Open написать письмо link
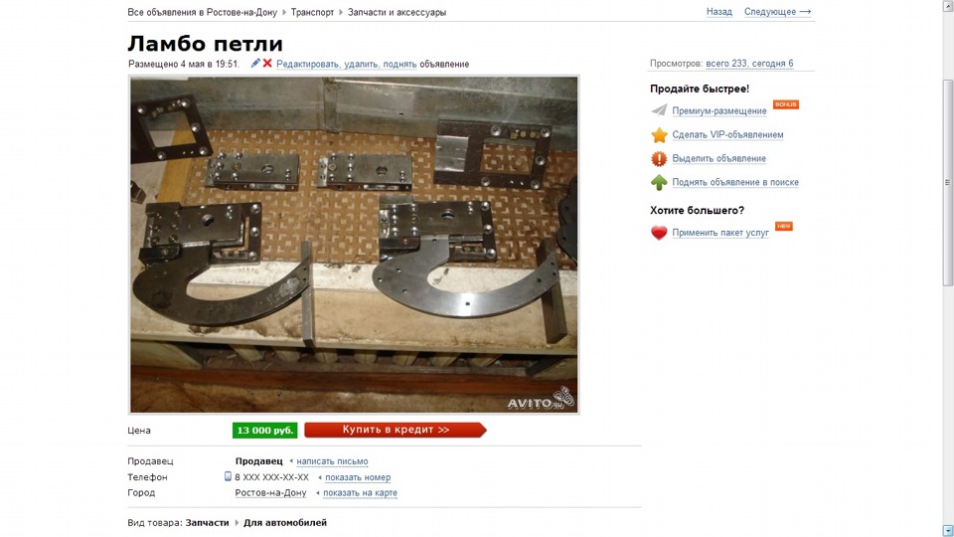Screen dimensions: 954x537 pyautogui.click(x=332, y=461)
